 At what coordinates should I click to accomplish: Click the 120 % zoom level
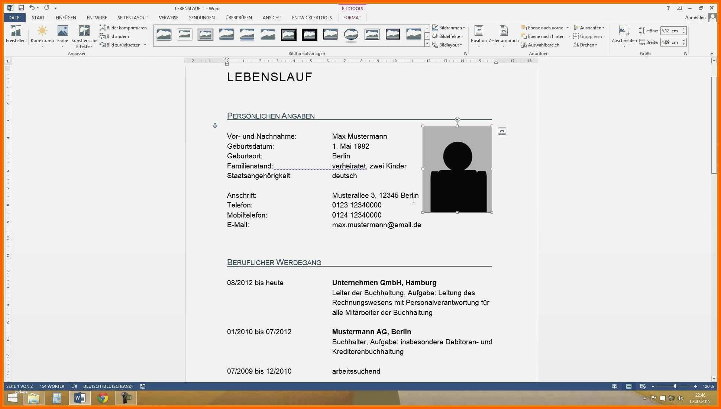708,386
